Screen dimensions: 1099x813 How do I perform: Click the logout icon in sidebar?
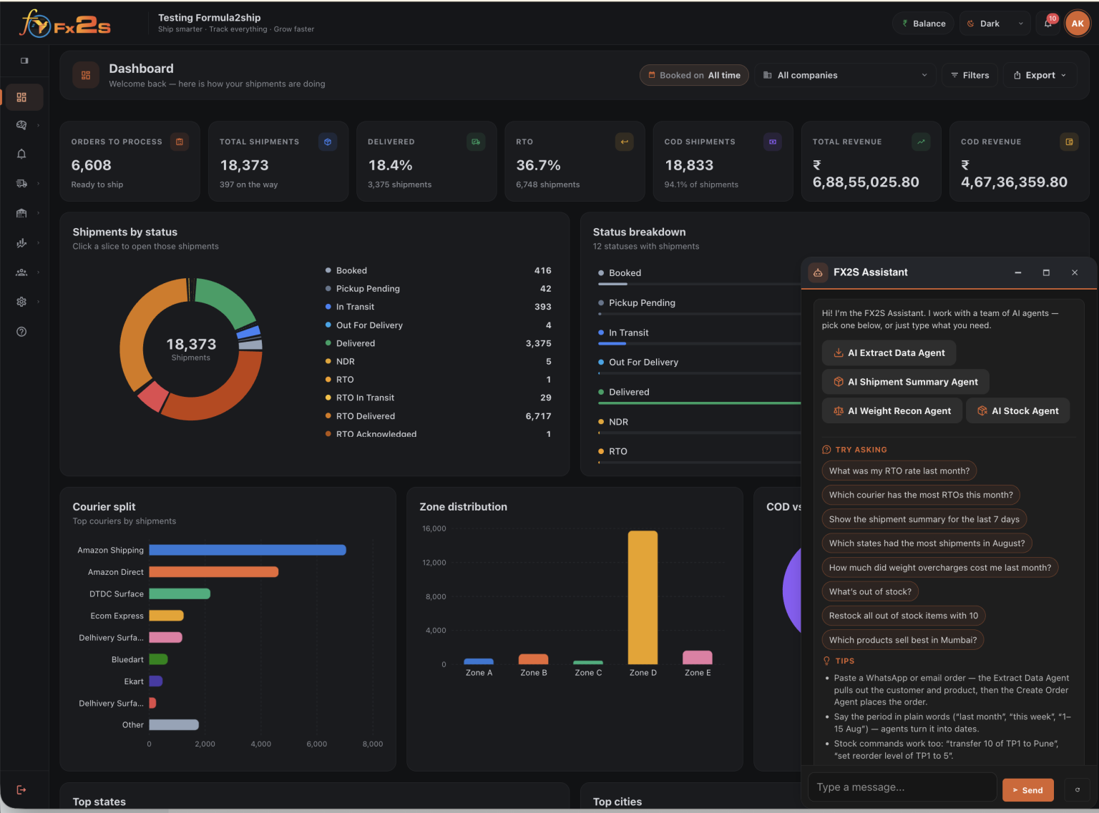(21, 790)
